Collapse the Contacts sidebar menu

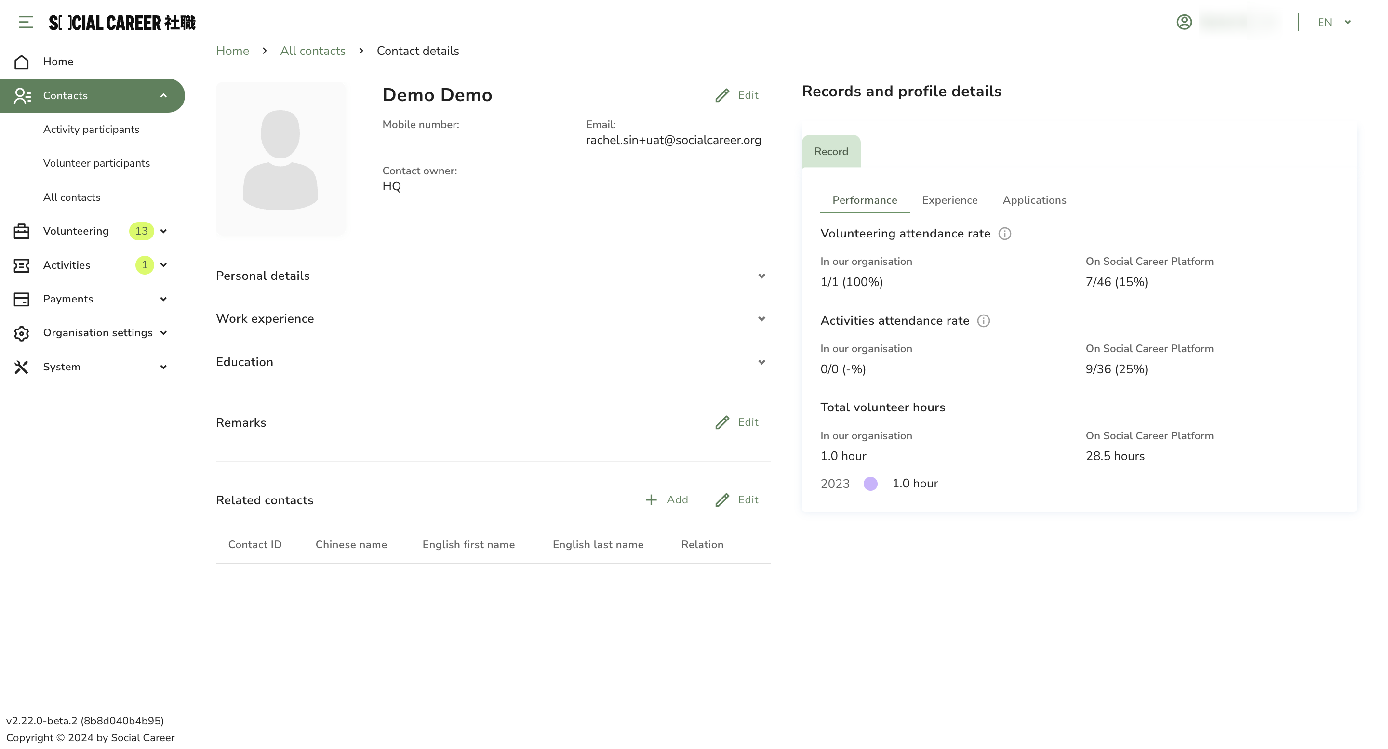coord(163,95)
